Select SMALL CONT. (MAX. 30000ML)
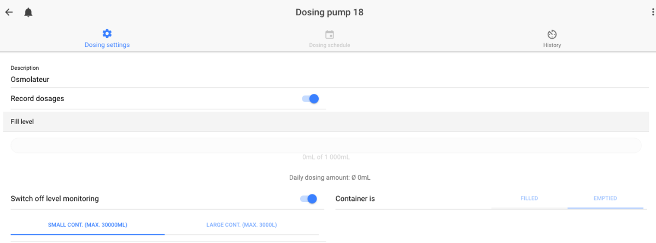656x243 pixels. coord(87,224)
